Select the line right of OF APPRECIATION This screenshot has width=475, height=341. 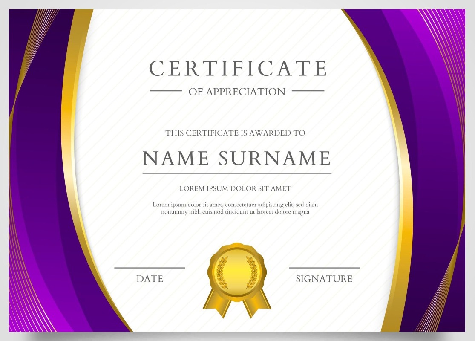coord(308,91)
